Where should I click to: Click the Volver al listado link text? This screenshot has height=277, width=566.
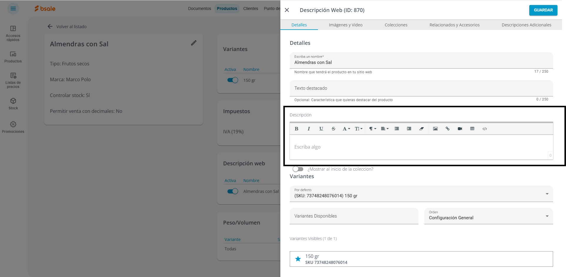pyautogui.click(x=71, y=27)
